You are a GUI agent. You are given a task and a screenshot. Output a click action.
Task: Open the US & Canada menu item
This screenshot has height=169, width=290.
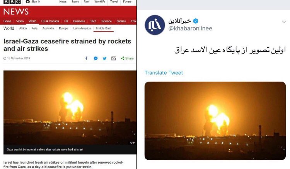pyautogui.click(x=50, y=21)
